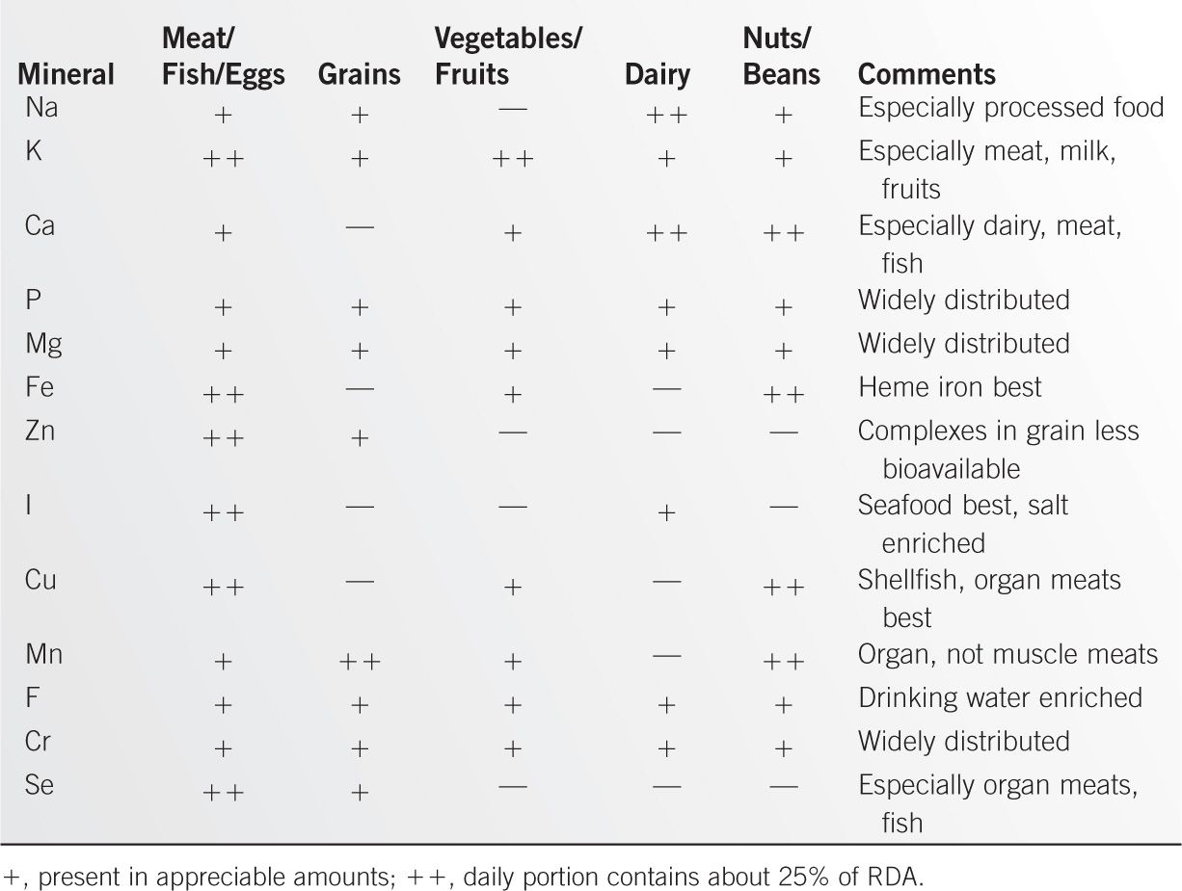Click the Zn row label
This screenshot has height=891, width=1182.
click(x=40, y=431)
